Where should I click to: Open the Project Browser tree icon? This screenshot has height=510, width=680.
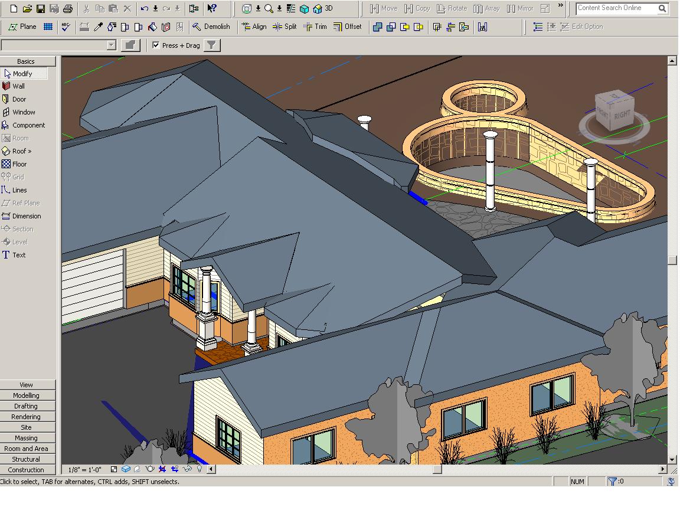click(194, 8)
